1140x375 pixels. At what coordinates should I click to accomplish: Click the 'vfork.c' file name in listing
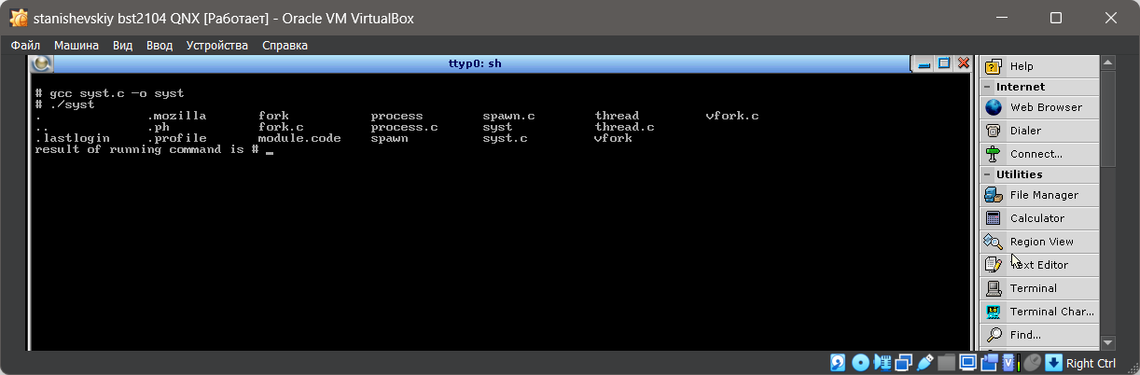point(732,116)
